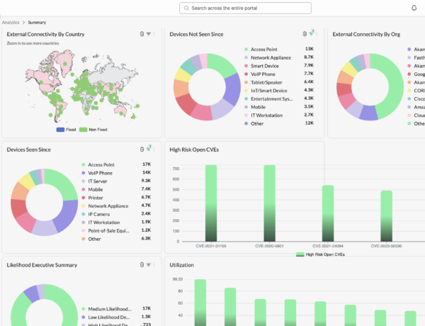Viewport: 425px width, 326px height.
Task: Click Other in Devices Not Seen Since legend
Action: click(254, 123)
